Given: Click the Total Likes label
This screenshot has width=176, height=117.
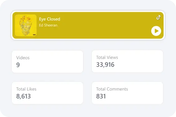Looking at the screenshot, I should pyautogui.click(x=26, y=89).
